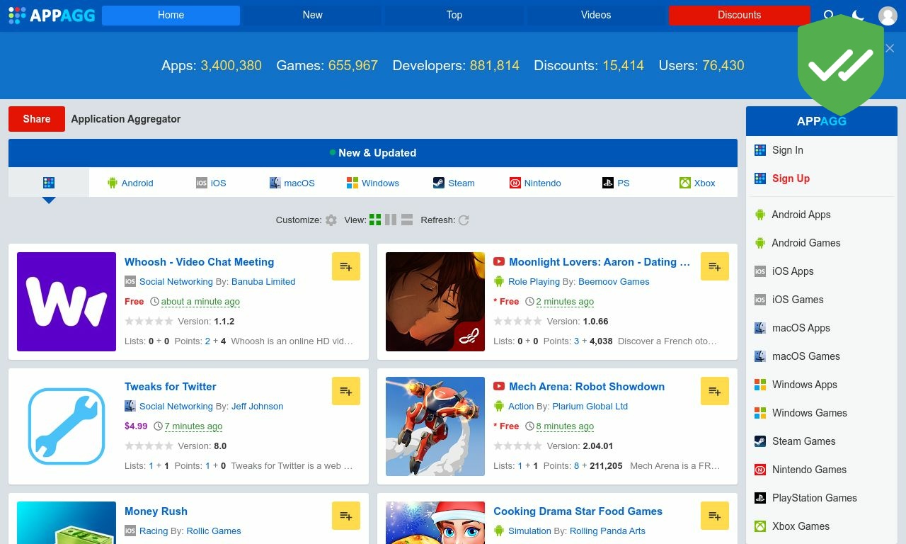
Task: Open Android Apps sidebar link
Action: [x=822, y=215]
